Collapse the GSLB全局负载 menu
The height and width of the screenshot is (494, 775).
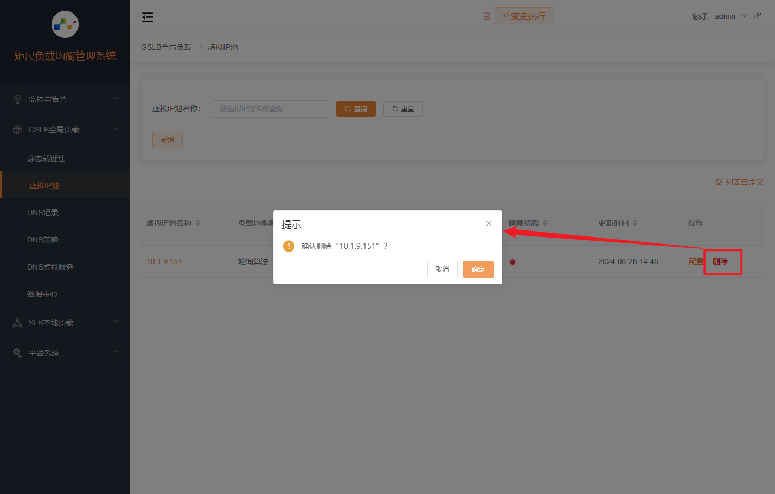(65, 130)
